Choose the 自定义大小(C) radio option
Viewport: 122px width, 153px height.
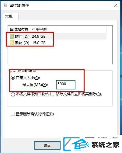[13, 78]
